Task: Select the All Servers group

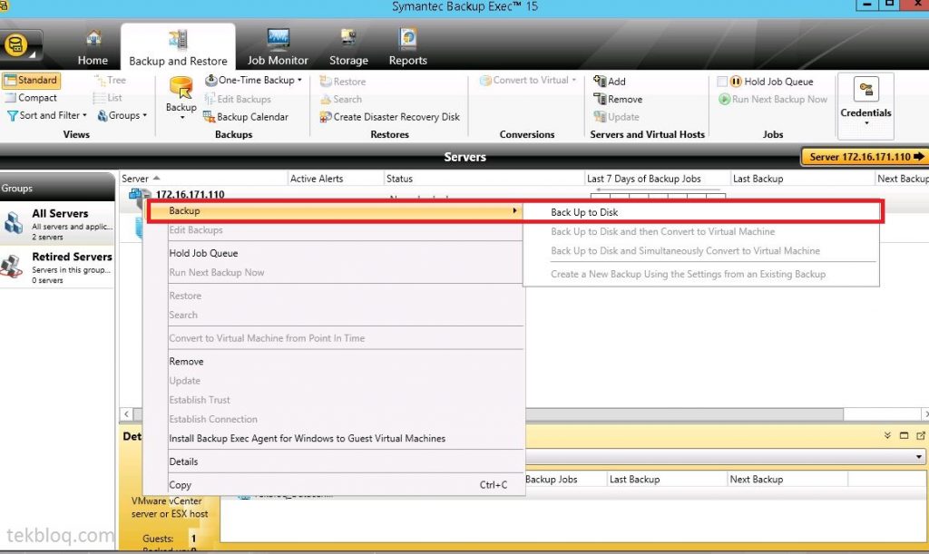Action: (57, 223)
